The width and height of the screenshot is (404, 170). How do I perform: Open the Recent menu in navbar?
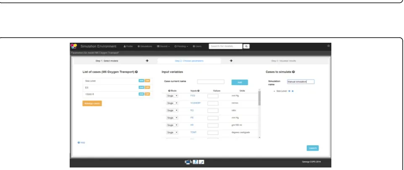click(x=163, y=46)
